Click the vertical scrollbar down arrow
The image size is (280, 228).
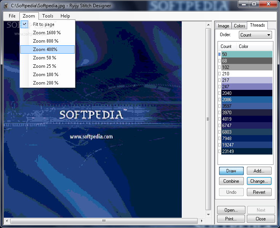208,214
